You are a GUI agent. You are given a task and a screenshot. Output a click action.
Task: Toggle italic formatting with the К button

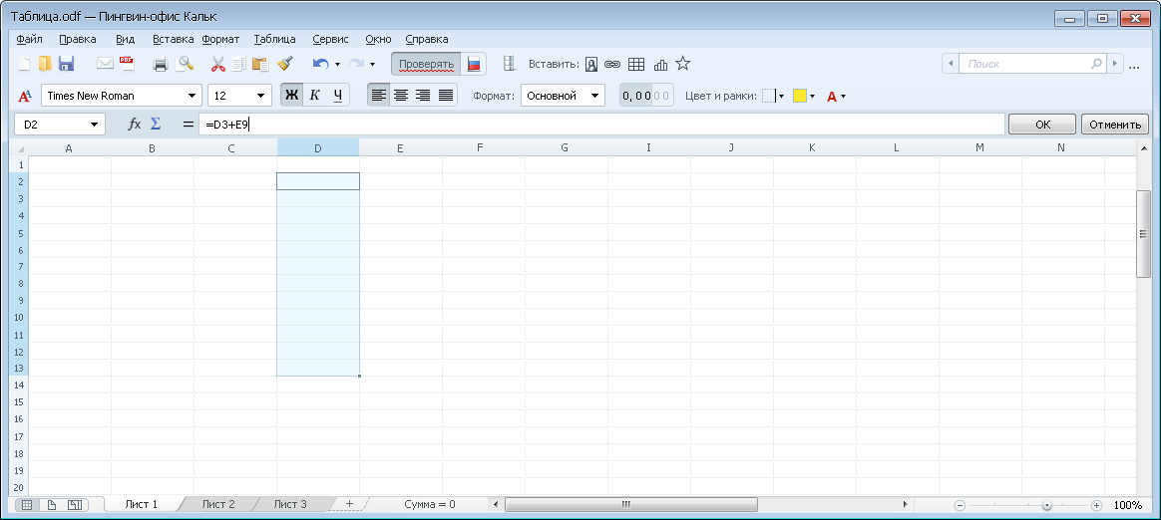click(314, 96)
